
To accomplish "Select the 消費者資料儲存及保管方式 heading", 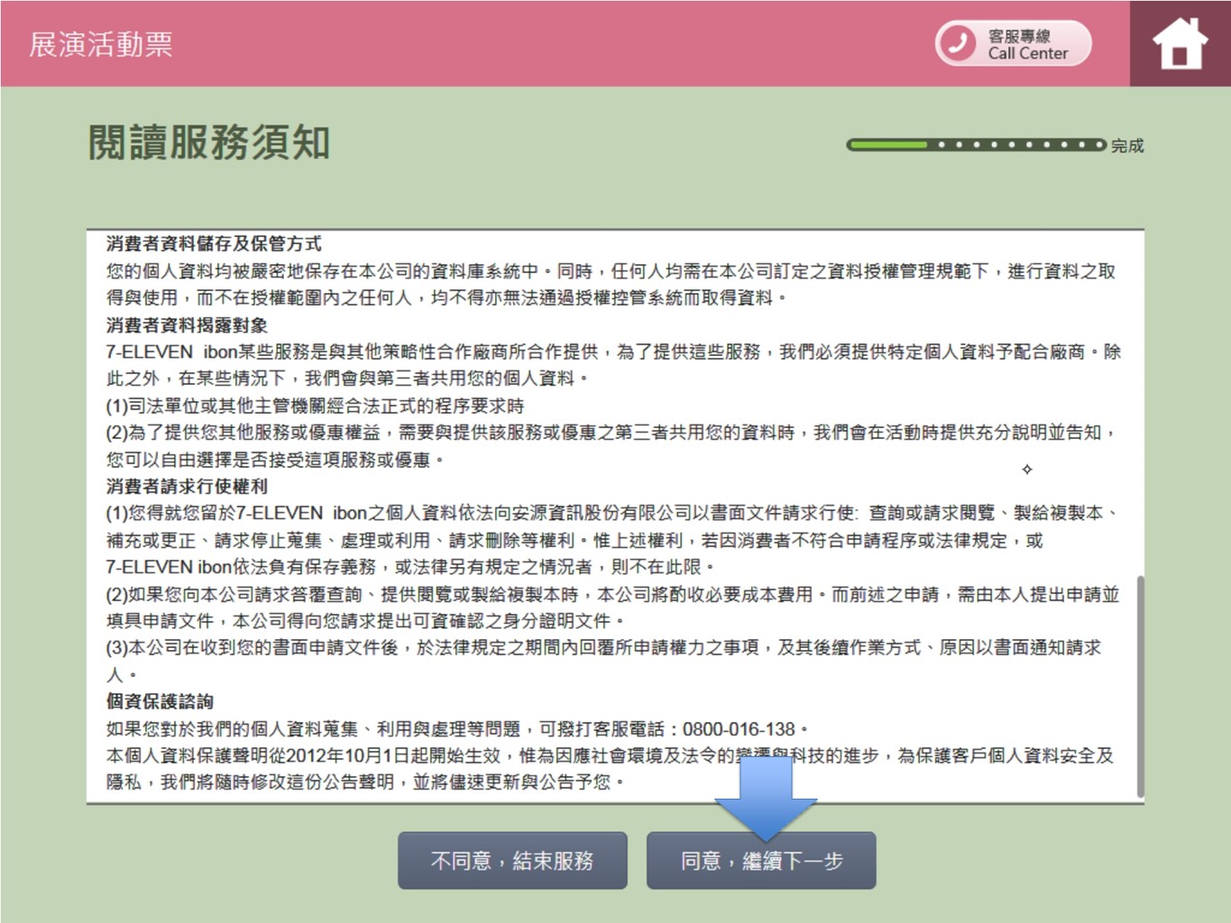I will click(x=214, y=243).
